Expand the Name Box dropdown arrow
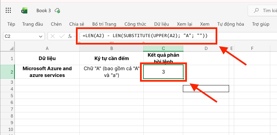This screenshot has width=277, height=135. (41, 36)
